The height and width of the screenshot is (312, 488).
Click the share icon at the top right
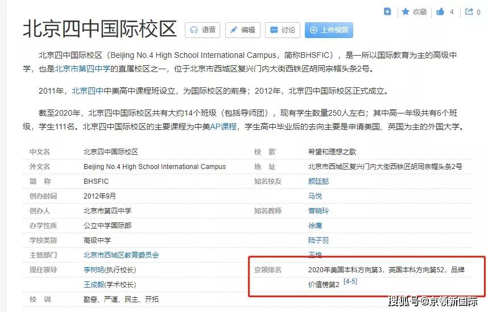point(469,12)
